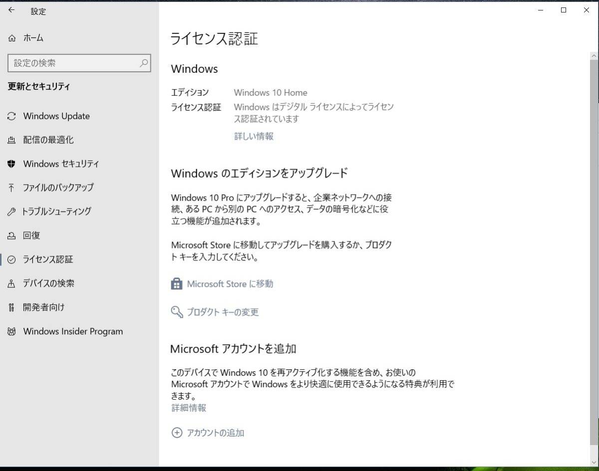Minimize the settings window

(541, 10)
